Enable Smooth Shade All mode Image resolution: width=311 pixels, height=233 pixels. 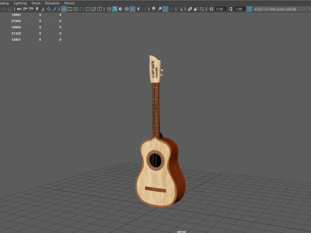[x=115, y=9]
